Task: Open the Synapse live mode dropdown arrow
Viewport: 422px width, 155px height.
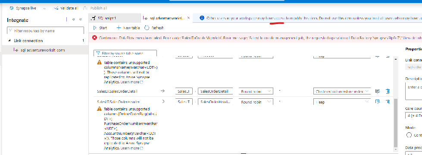Action: pyautogui.click(x=44, y=8)
